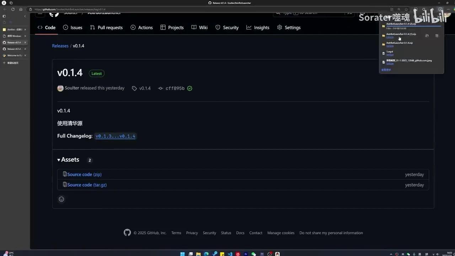The image size is (455, 256).
Task: Switch to the AstrBot tab
Action: (14, 30)
